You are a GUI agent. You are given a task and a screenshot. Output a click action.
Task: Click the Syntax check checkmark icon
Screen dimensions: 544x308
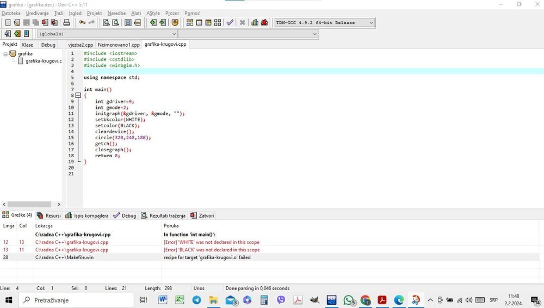[230, 23]
